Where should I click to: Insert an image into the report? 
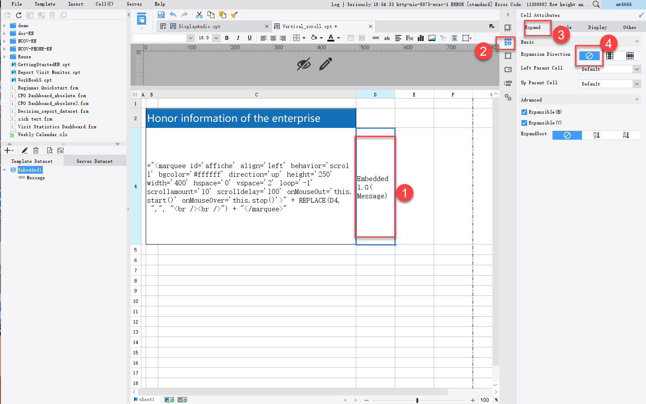432,38
